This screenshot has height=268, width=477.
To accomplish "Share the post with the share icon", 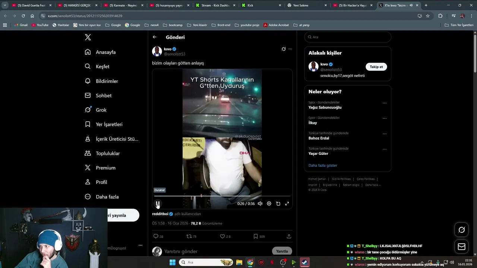I will click(x=289, y=236).
